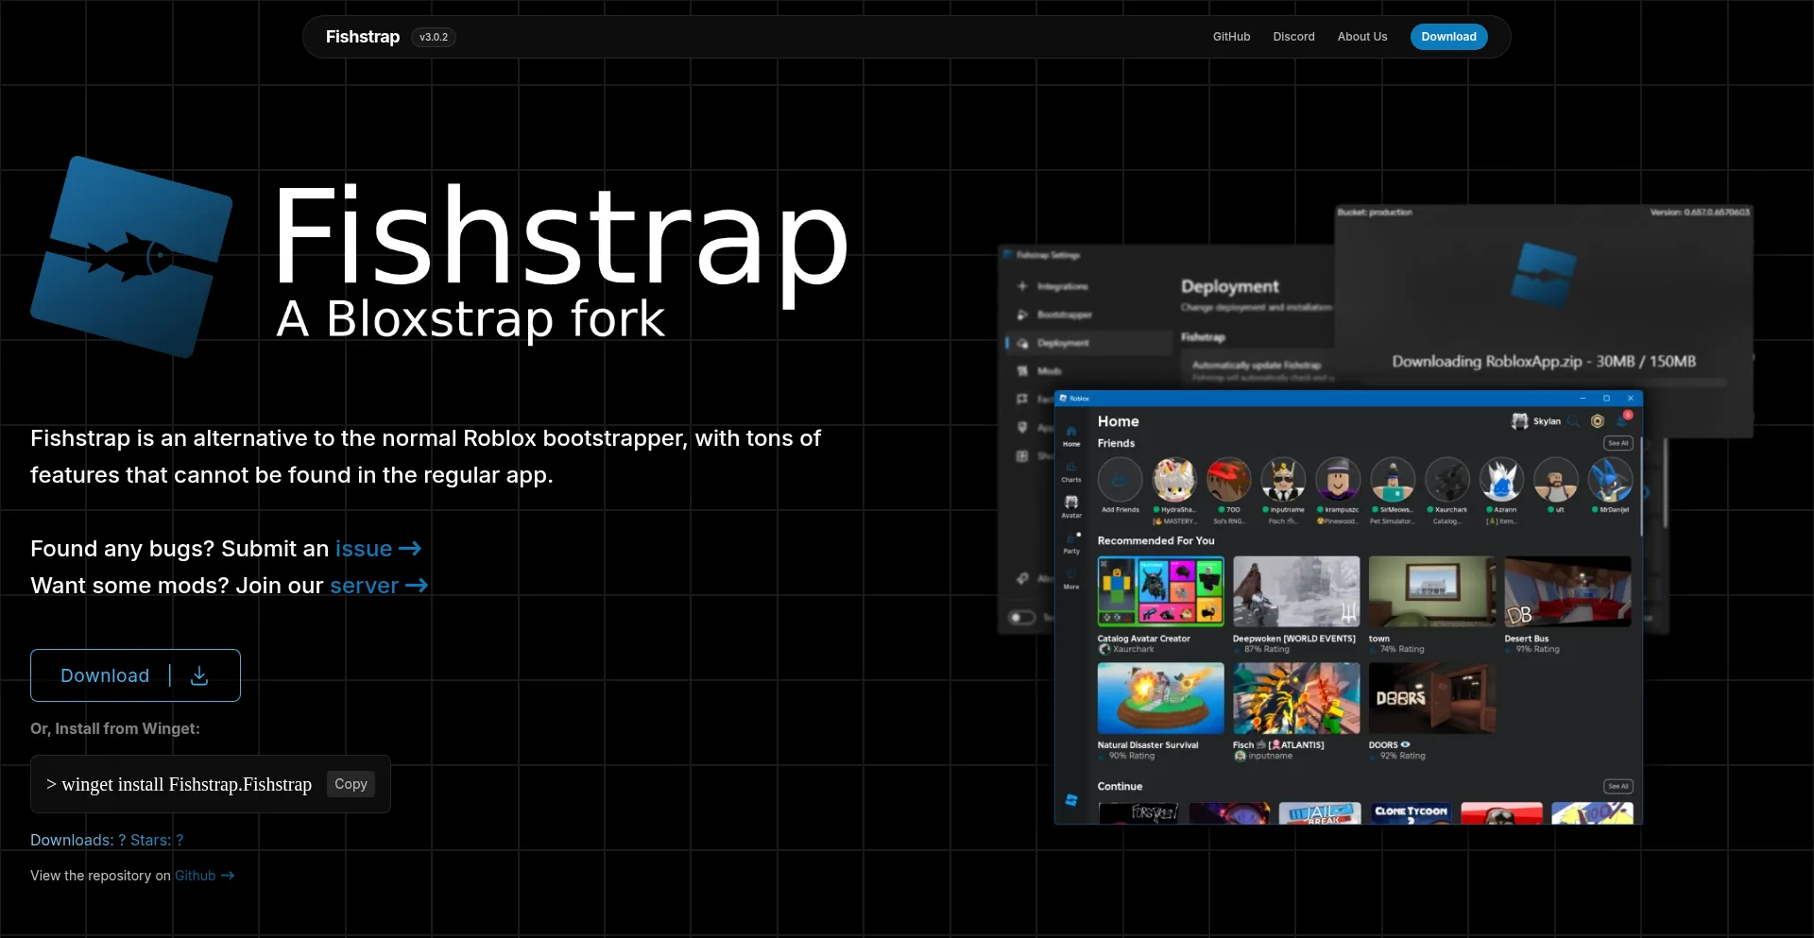The image size is (1814, 938).
Task: Click the Roblox preview vertical scrollbar
Action: (1642, 488)
